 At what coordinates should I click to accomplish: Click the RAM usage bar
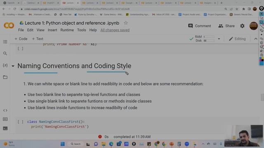coord(209,37)
